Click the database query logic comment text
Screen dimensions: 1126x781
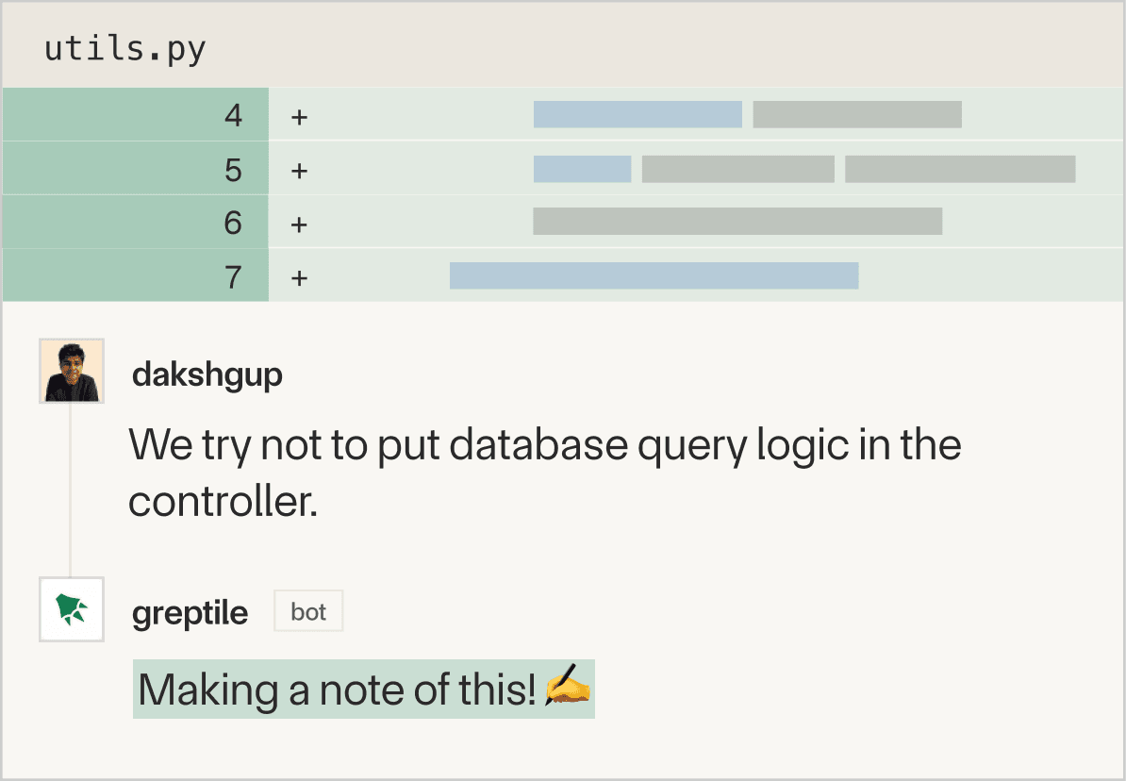coord(544,472)
